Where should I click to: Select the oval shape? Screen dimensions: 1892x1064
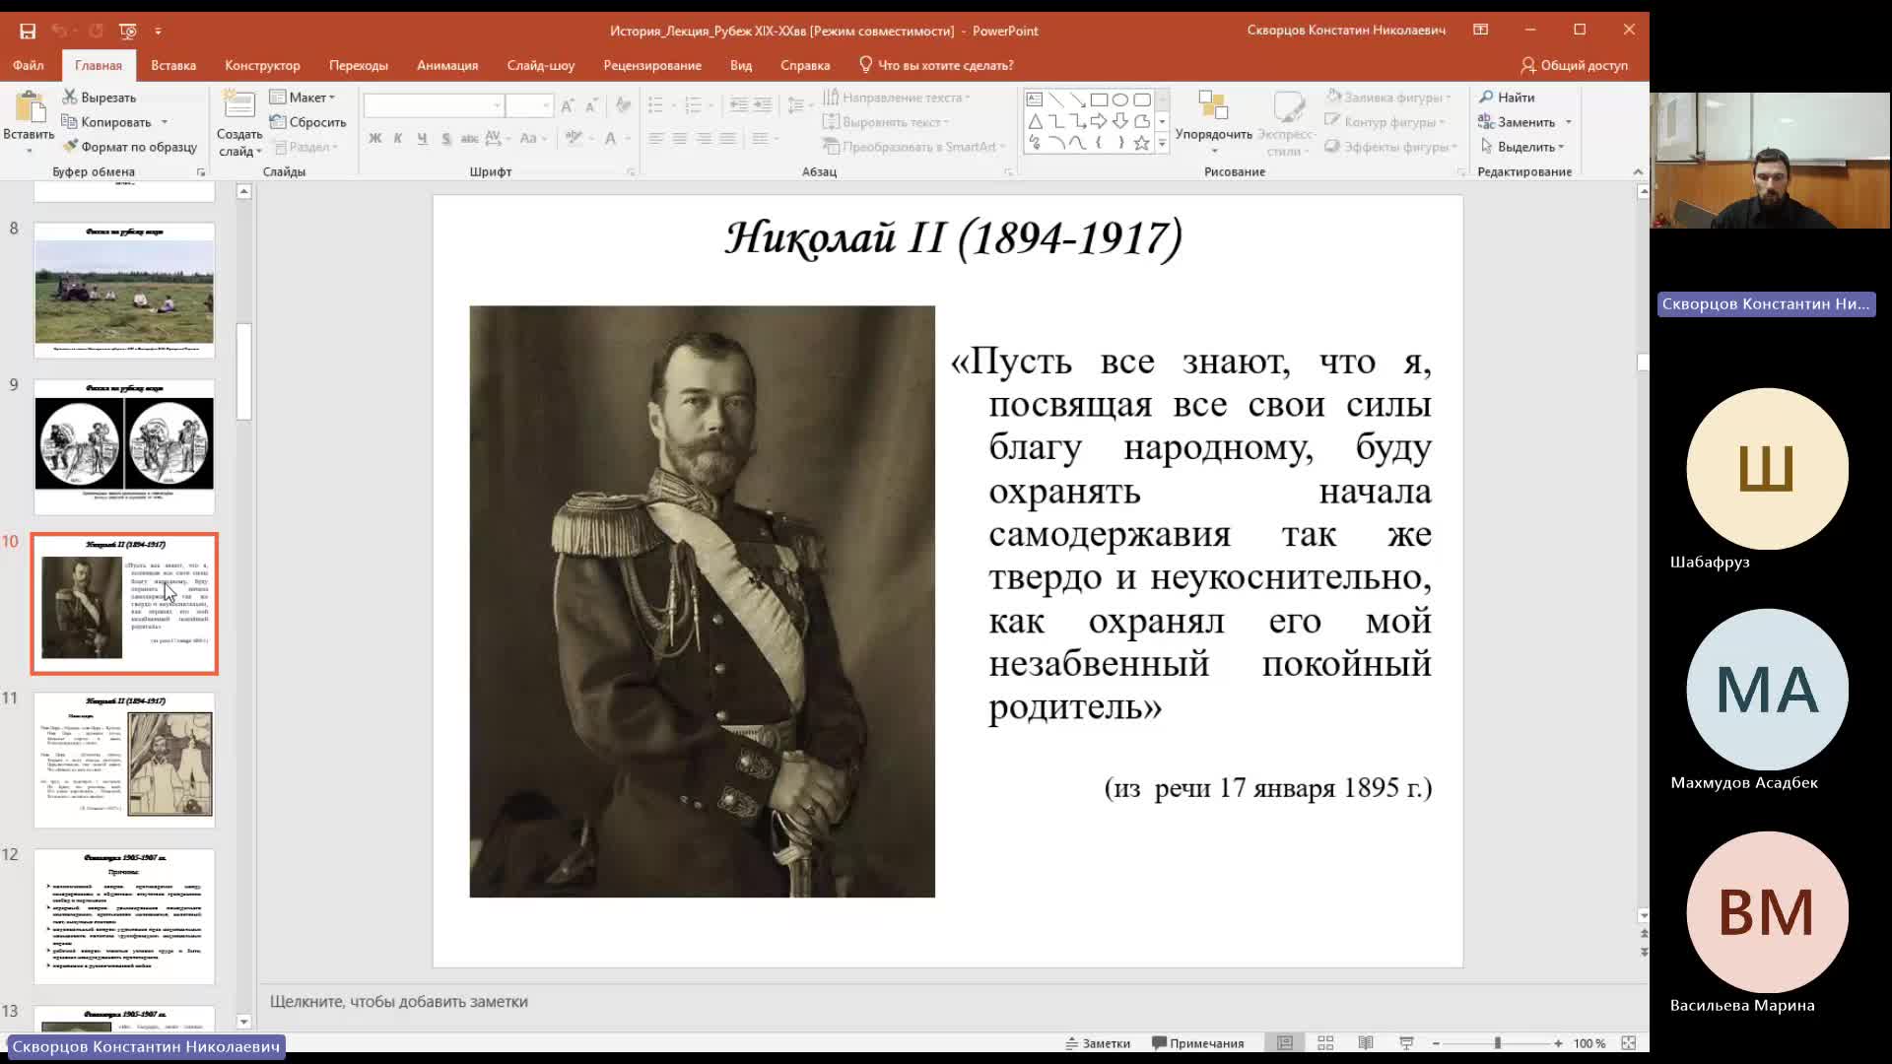[x=1120, y=100]
